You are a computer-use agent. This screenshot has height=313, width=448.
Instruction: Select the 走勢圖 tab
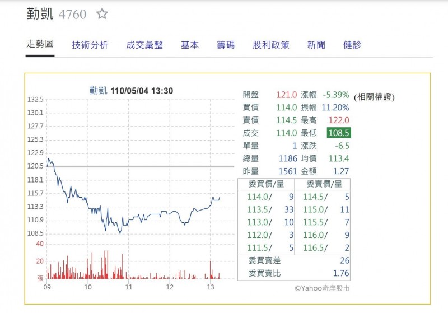tap(40, 45)
